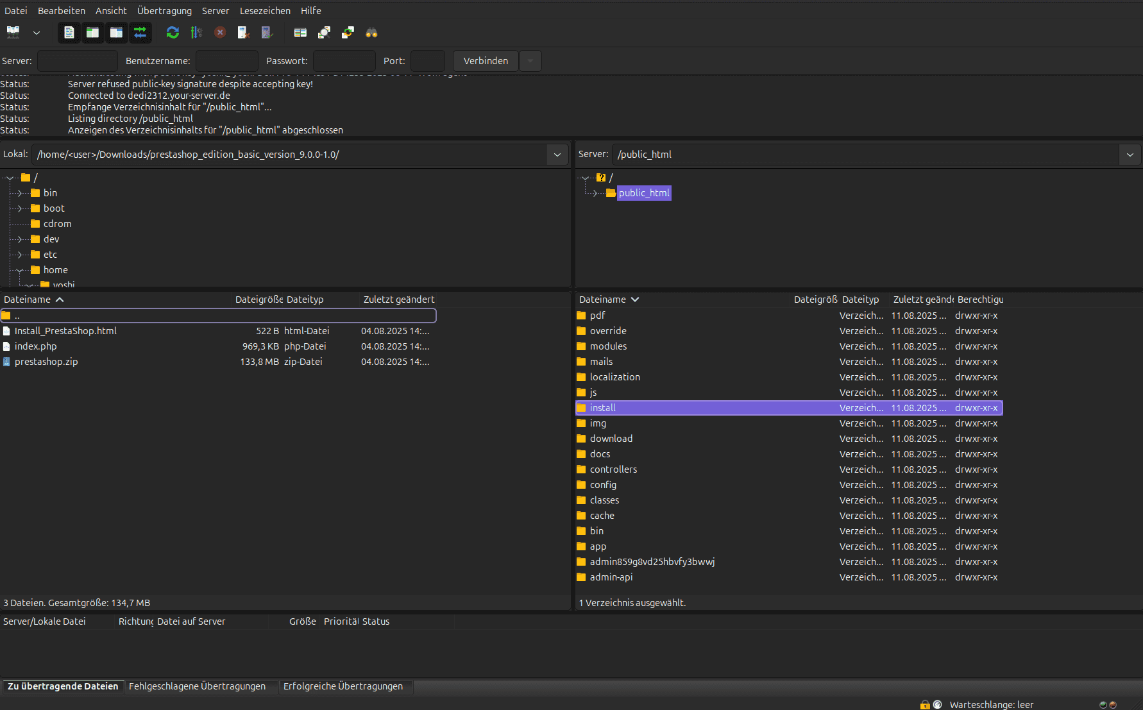Switch to Fehlgeschlagene Übertragungen tab
The width and height of the screenshot is (1143, 710).
tap(197, 686)
